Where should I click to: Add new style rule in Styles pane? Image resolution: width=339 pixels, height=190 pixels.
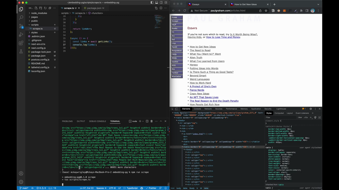point(311,117)
